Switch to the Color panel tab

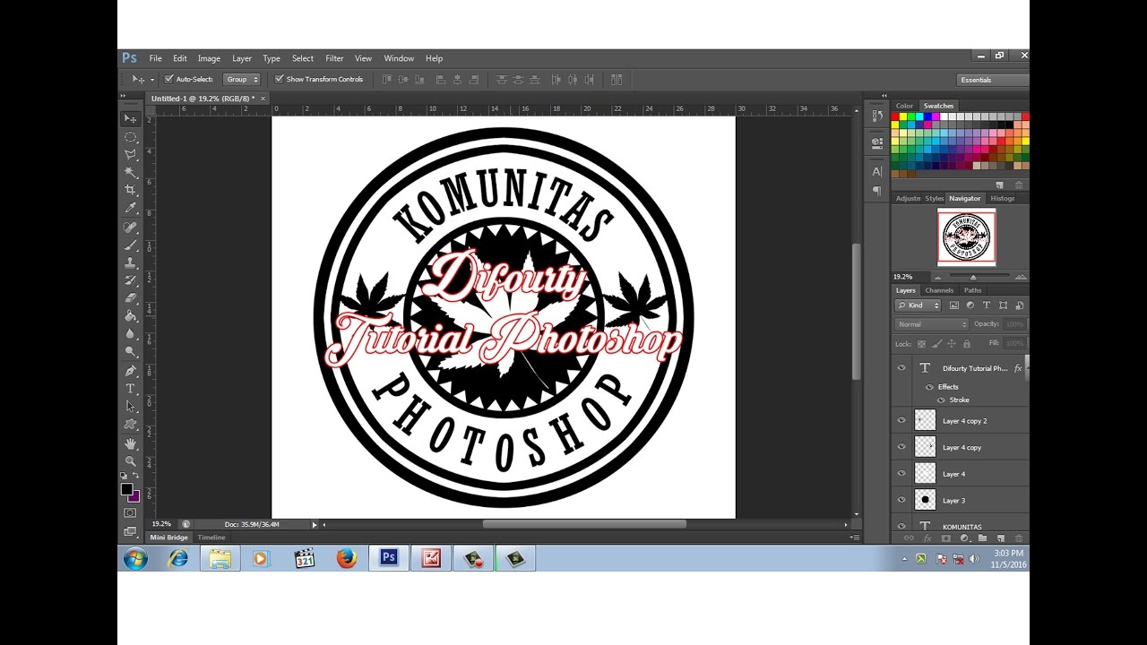(x=904, y=106)
